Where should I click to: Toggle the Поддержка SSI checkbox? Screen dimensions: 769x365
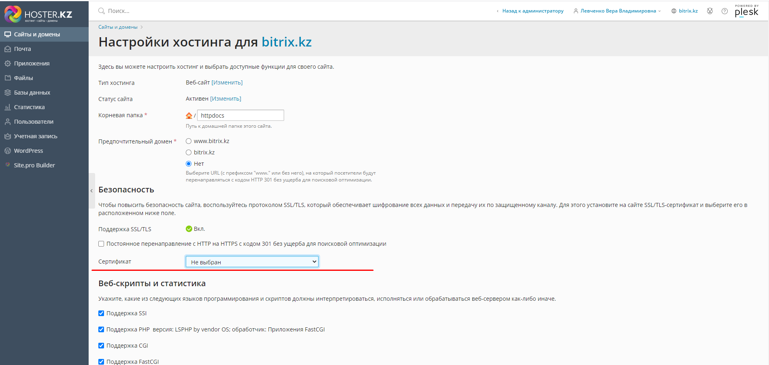pos(101,313)
